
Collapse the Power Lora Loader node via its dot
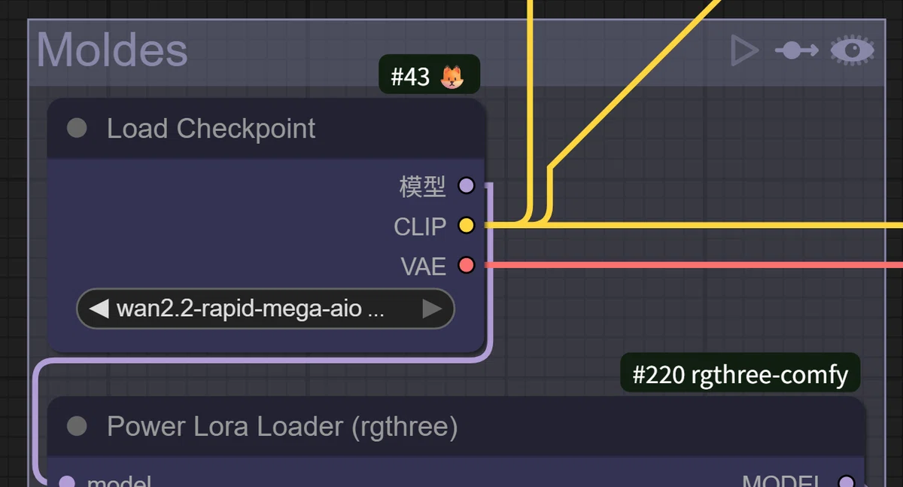(x=77, y=427)
